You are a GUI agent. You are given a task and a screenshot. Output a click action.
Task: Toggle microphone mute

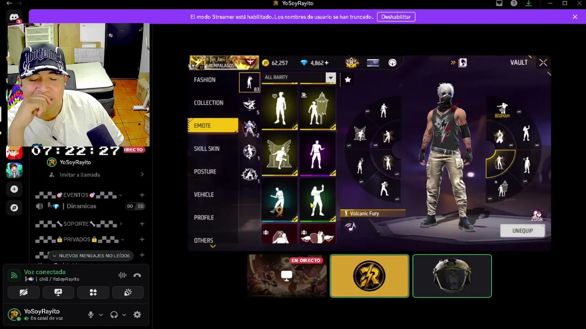click(x=91, y=314)
